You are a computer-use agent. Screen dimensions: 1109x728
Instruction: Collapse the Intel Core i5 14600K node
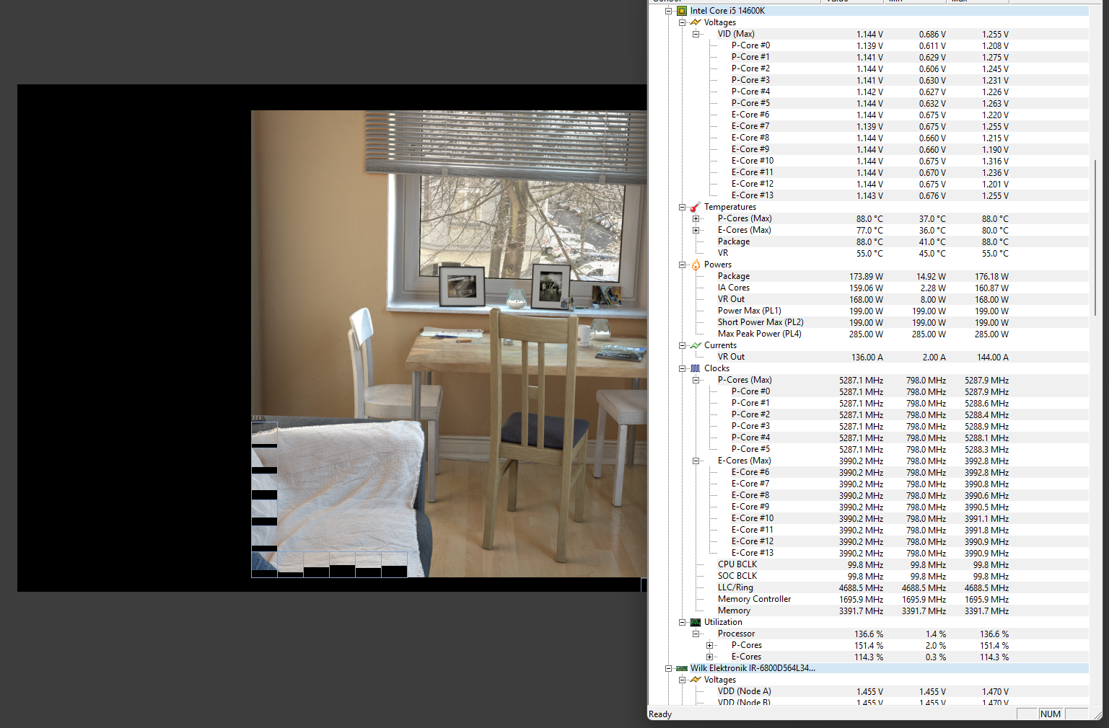669,11
